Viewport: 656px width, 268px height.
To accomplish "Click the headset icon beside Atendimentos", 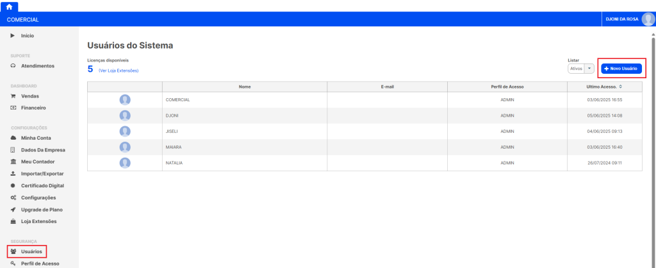I will click(x=13, y=66).
